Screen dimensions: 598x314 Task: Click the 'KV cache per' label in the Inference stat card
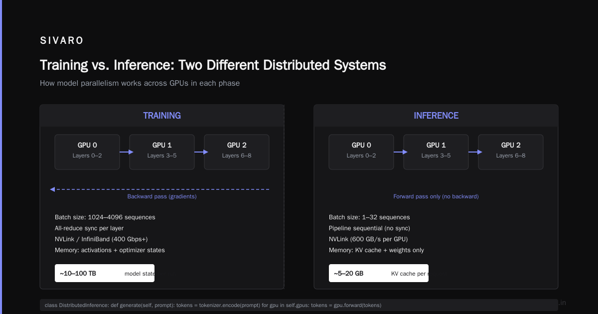[x=410, y=274]
